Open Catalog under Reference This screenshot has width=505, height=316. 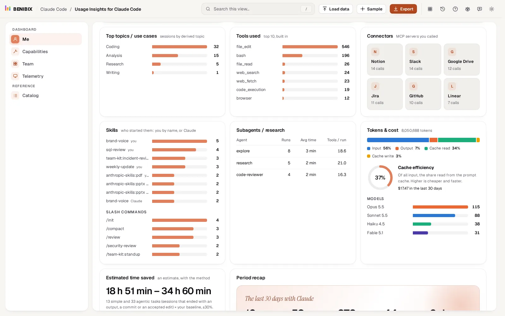45,95
